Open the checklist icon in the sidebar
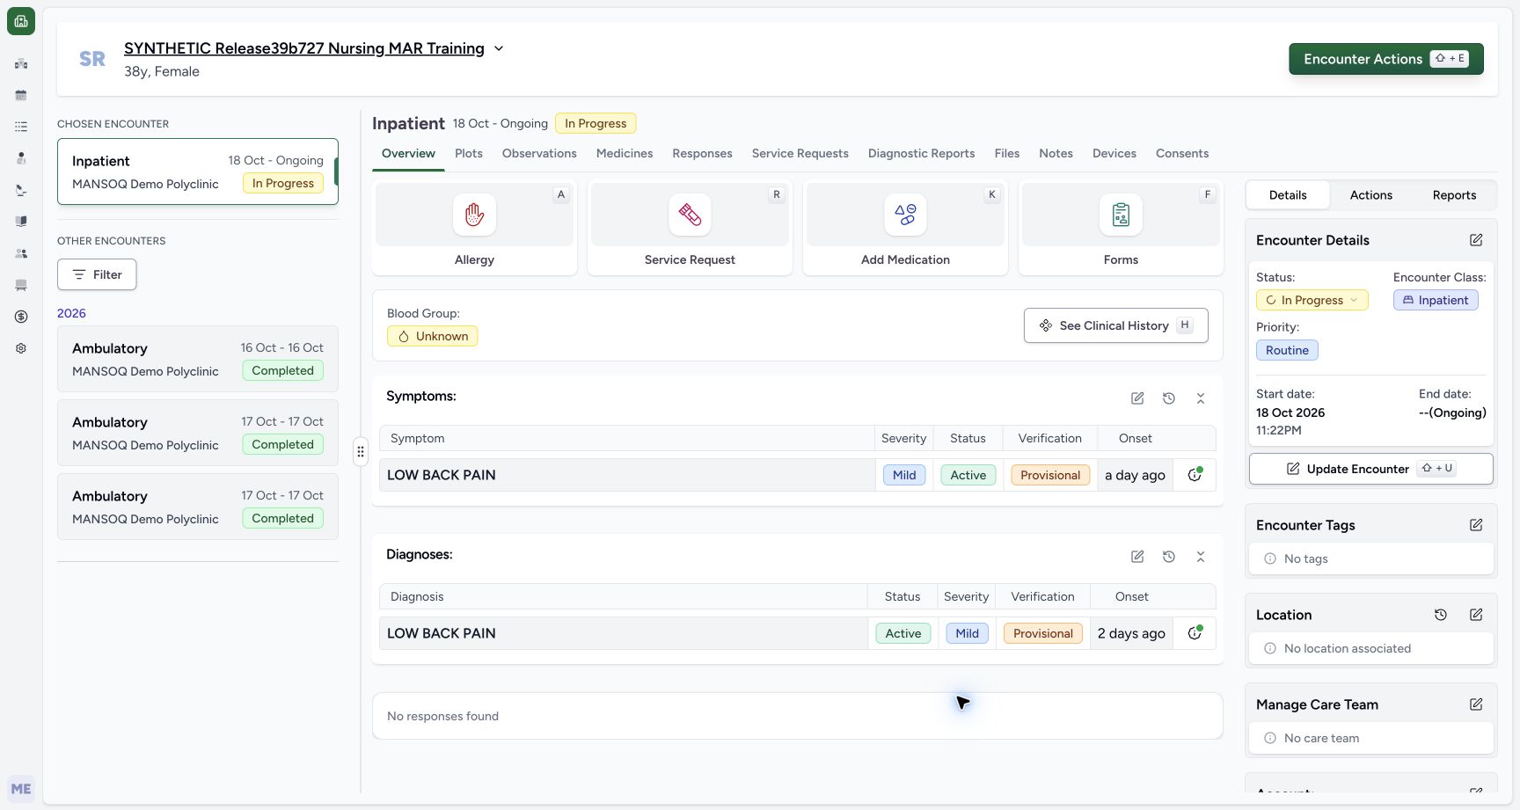Screen dimensions: 1520x810 tap(21, 127)
